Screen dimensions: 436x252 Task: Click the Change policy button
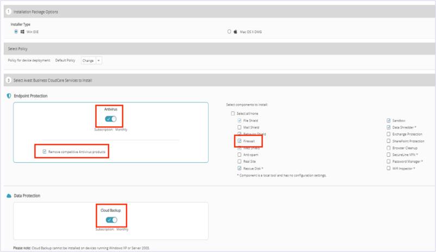tap(88, 60)
